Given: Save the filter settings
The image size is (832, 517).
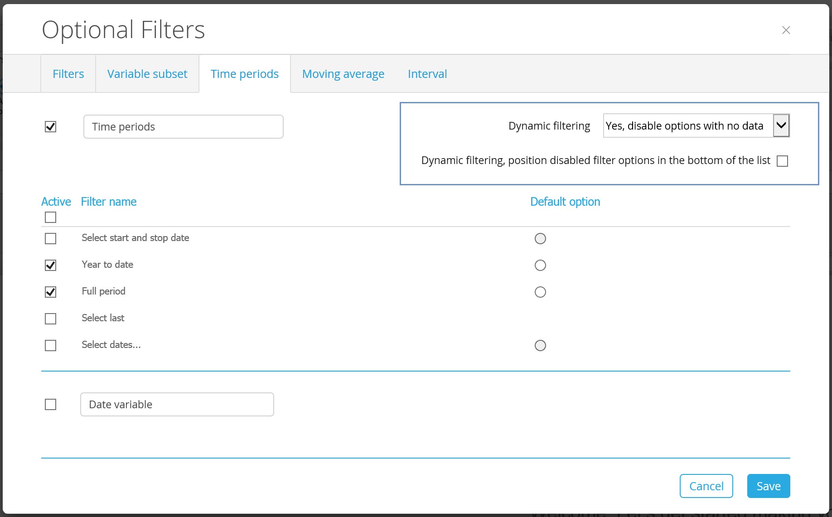Looking at the screenshot, I should coord(768,486).
